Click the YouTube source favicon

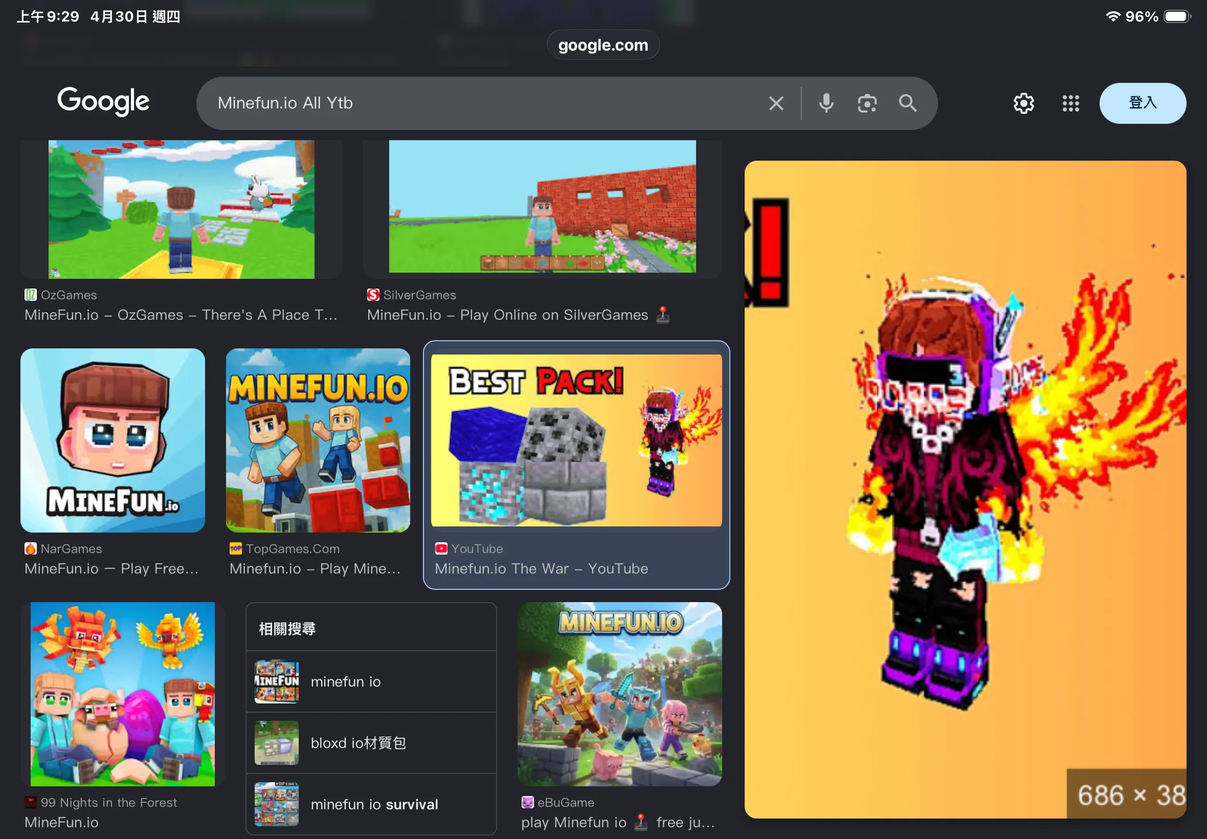[441, 549]
